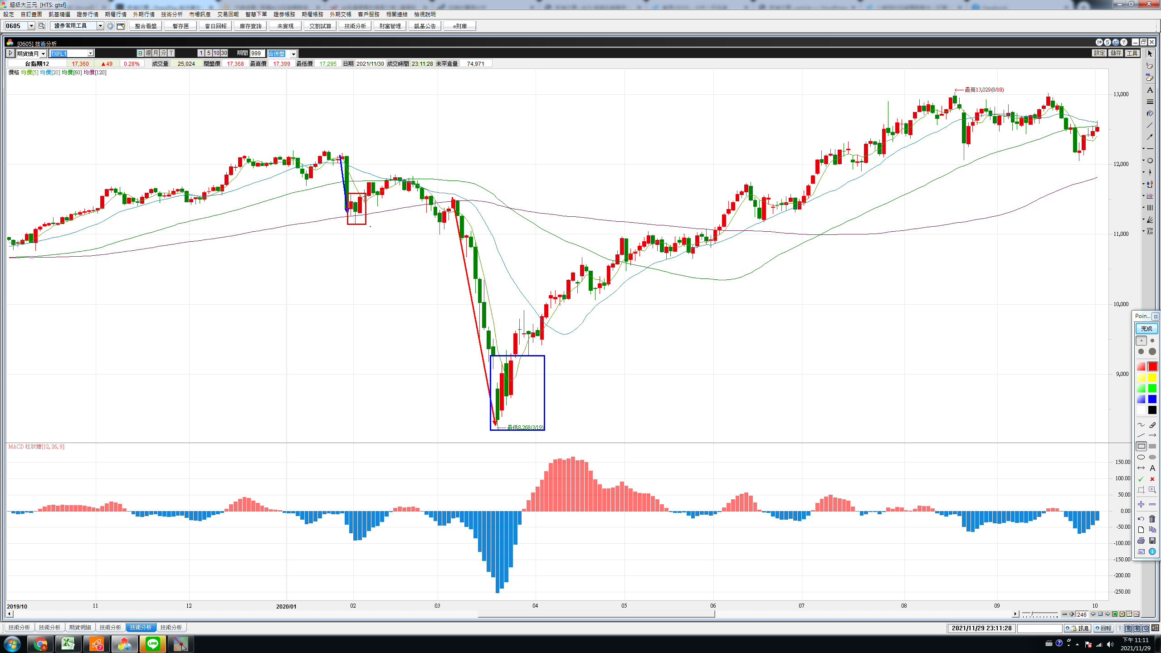Click the printer icon in palette
The image size is (1161, 653).
click(x=1141, y=541)
